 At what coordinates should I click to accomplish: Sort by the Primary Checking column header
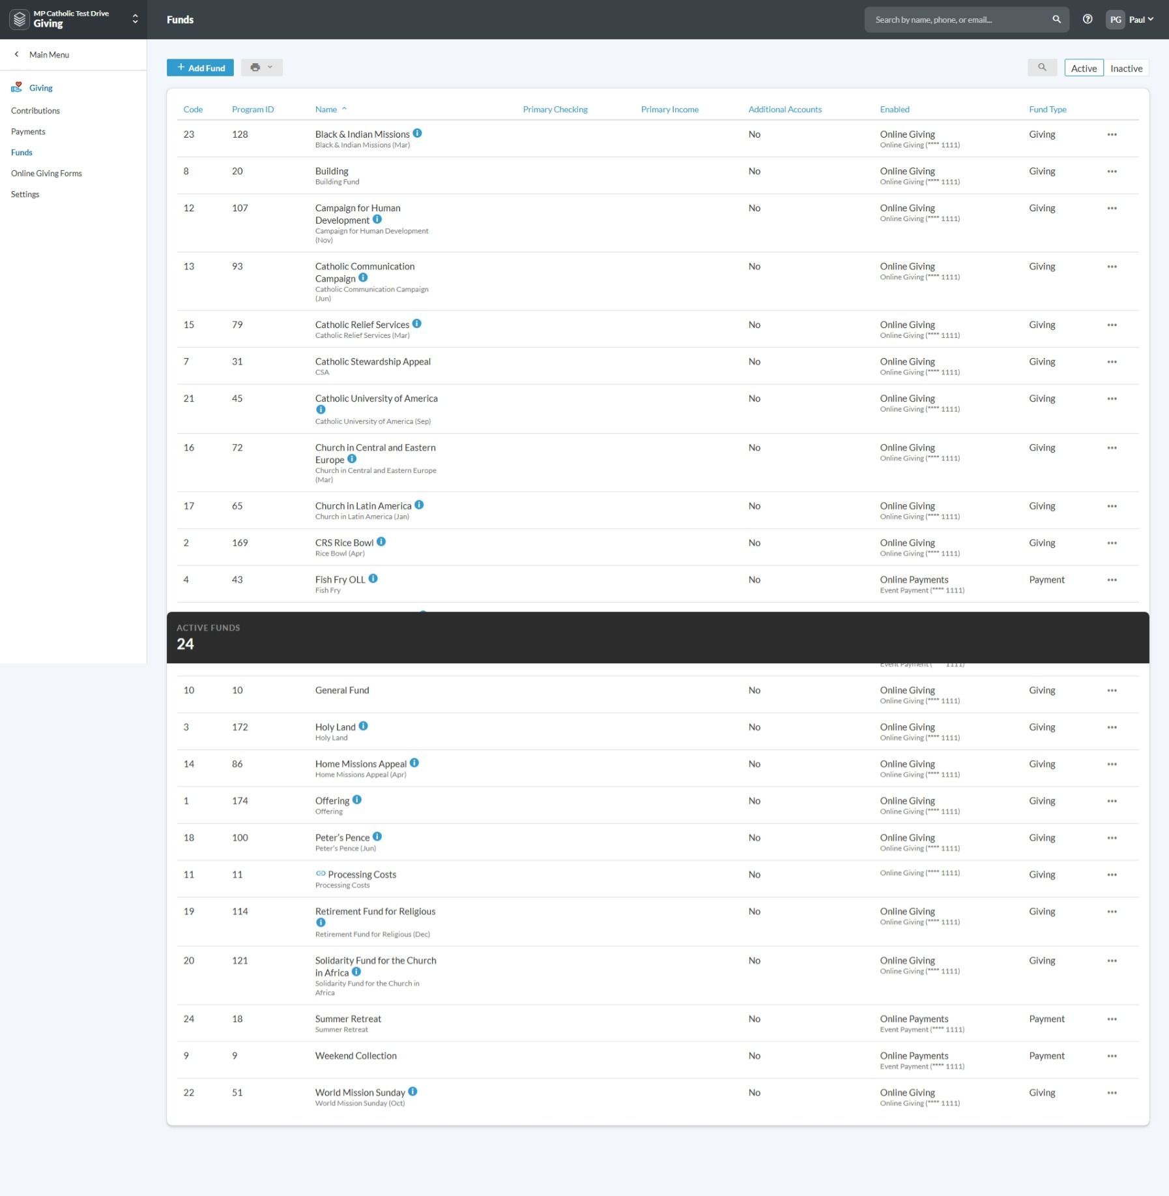555,110
